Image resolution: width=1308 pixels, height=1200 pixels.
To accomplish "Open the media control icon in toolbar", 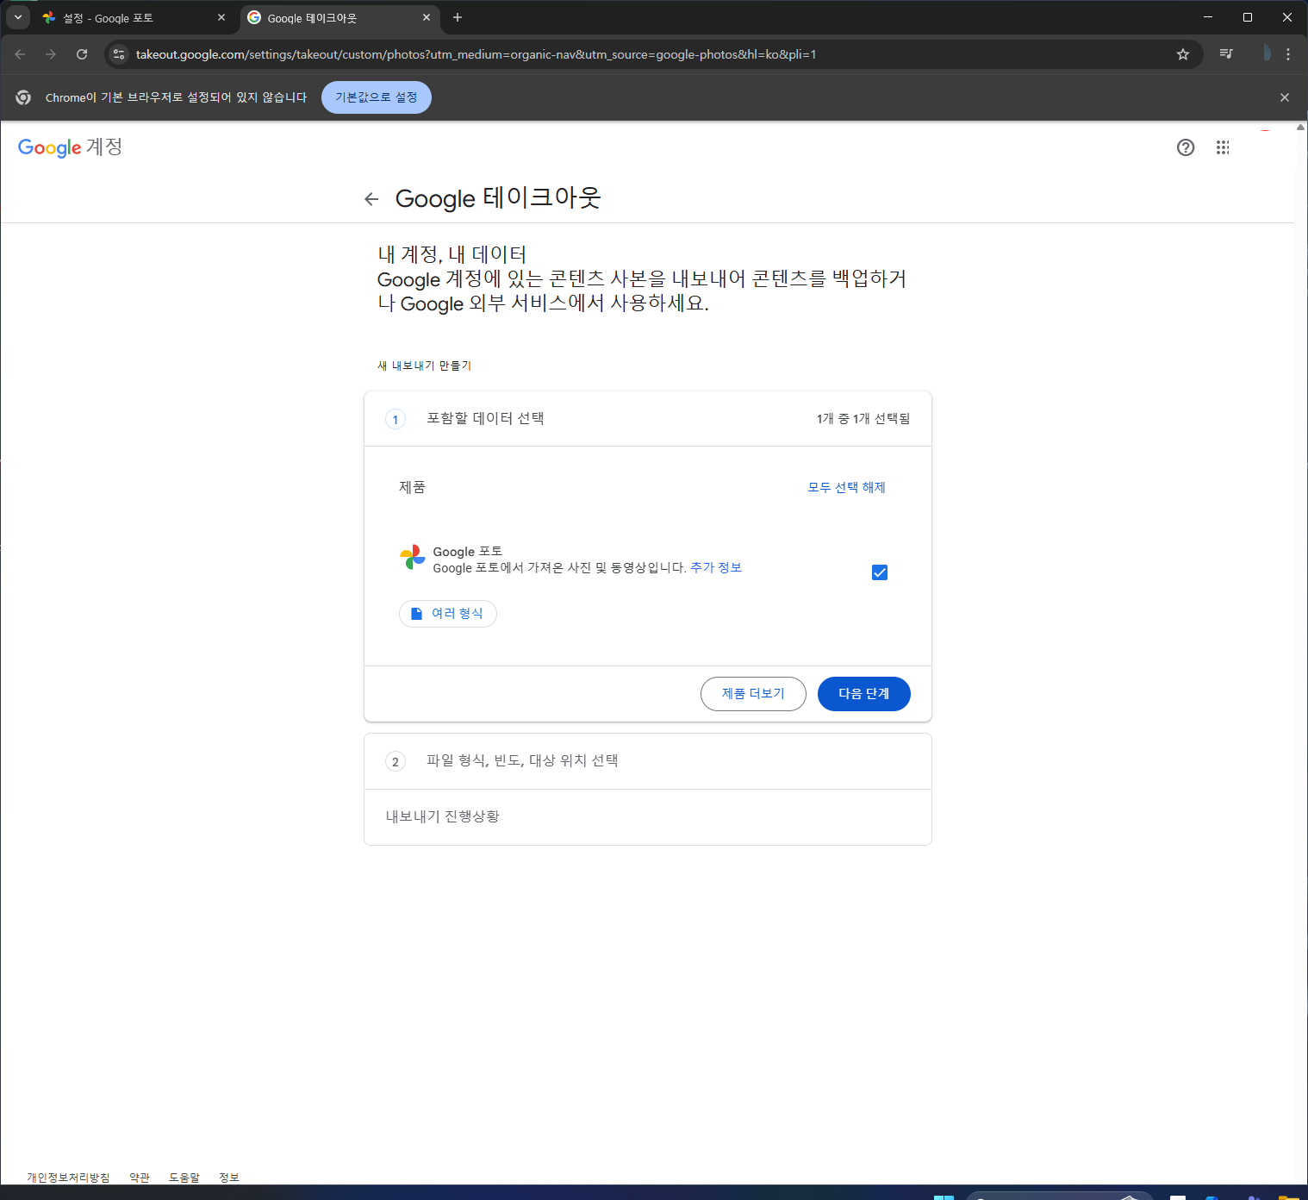I will (x=1226, y=54).
